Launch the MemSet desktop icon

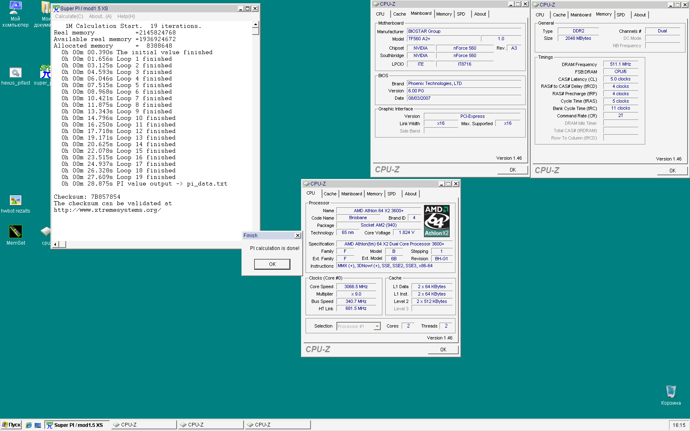15,232
